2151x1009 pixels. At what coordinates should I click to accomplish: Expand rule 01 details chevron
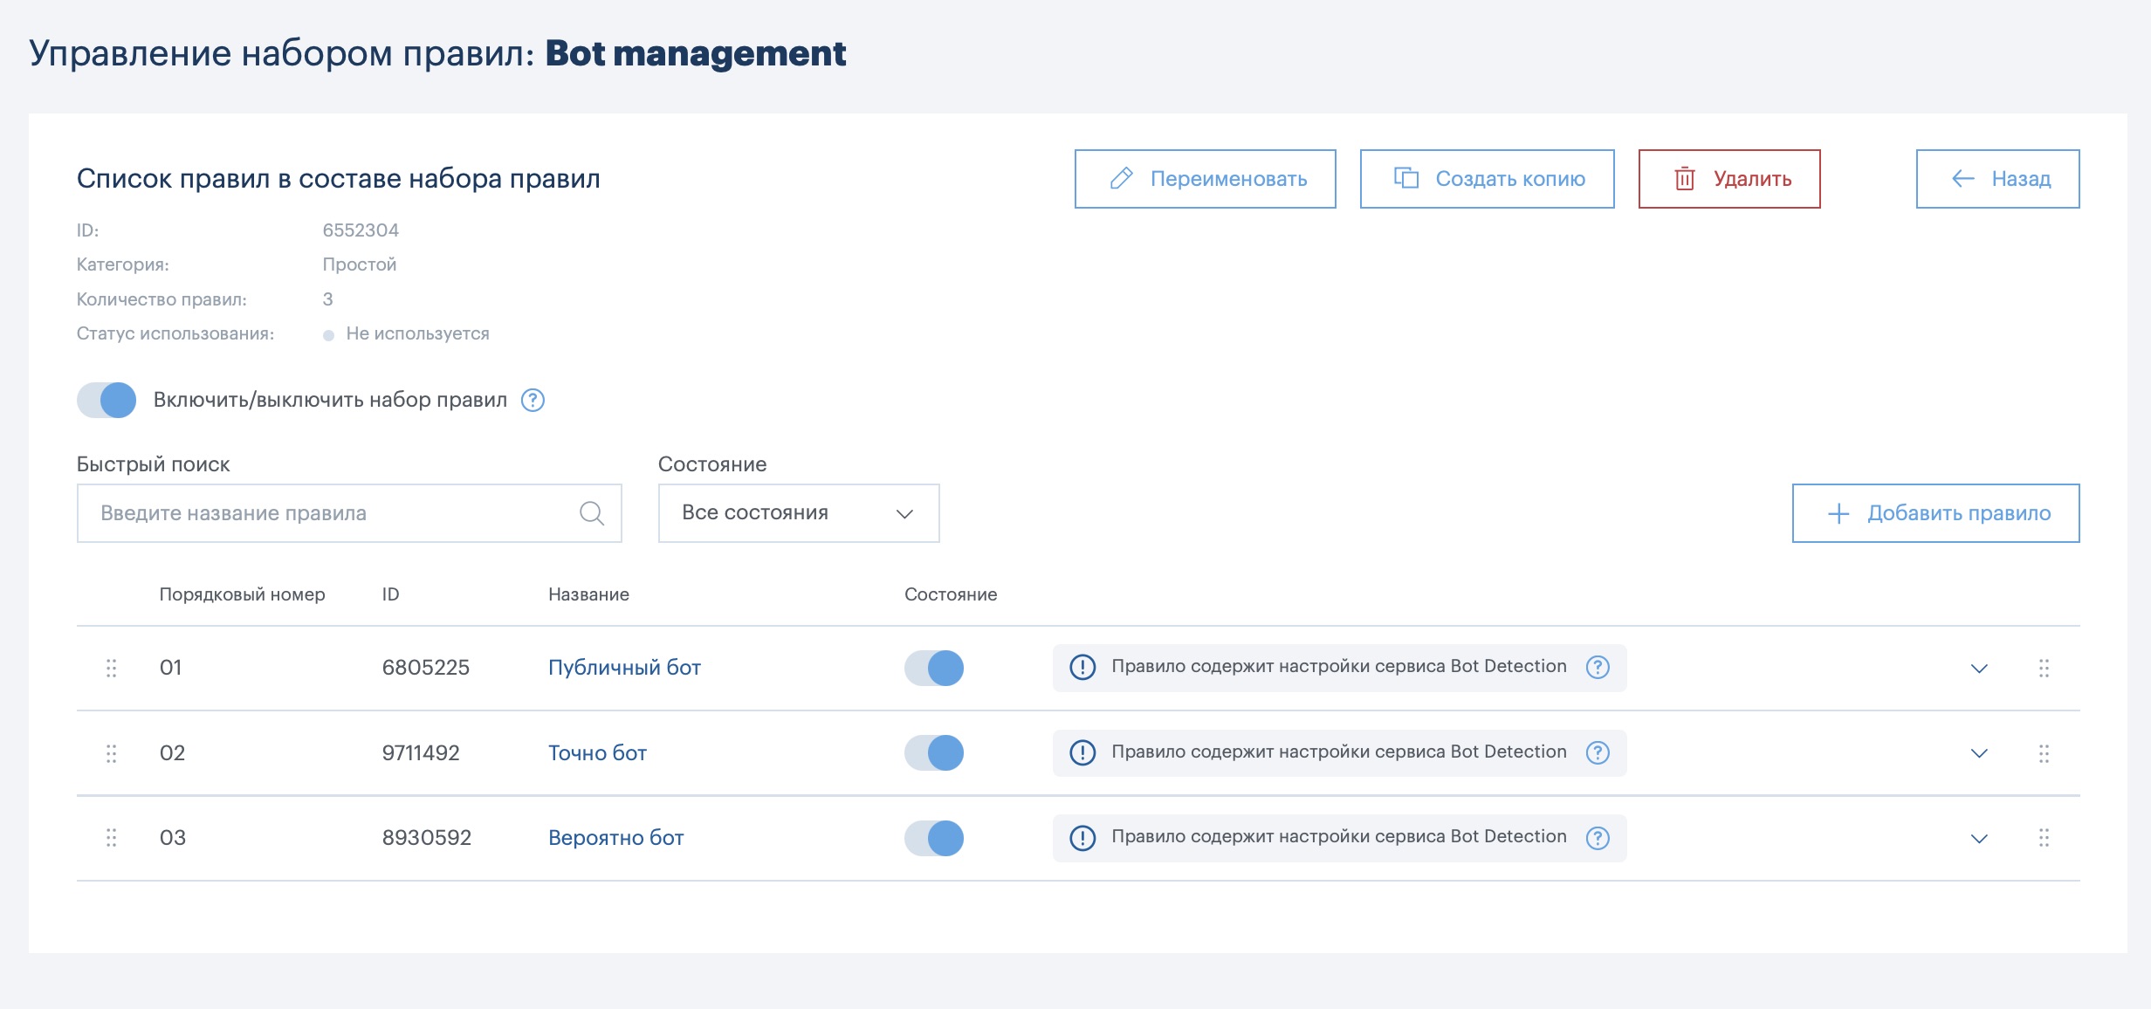pyautogui.click(x=1979, y=669)
